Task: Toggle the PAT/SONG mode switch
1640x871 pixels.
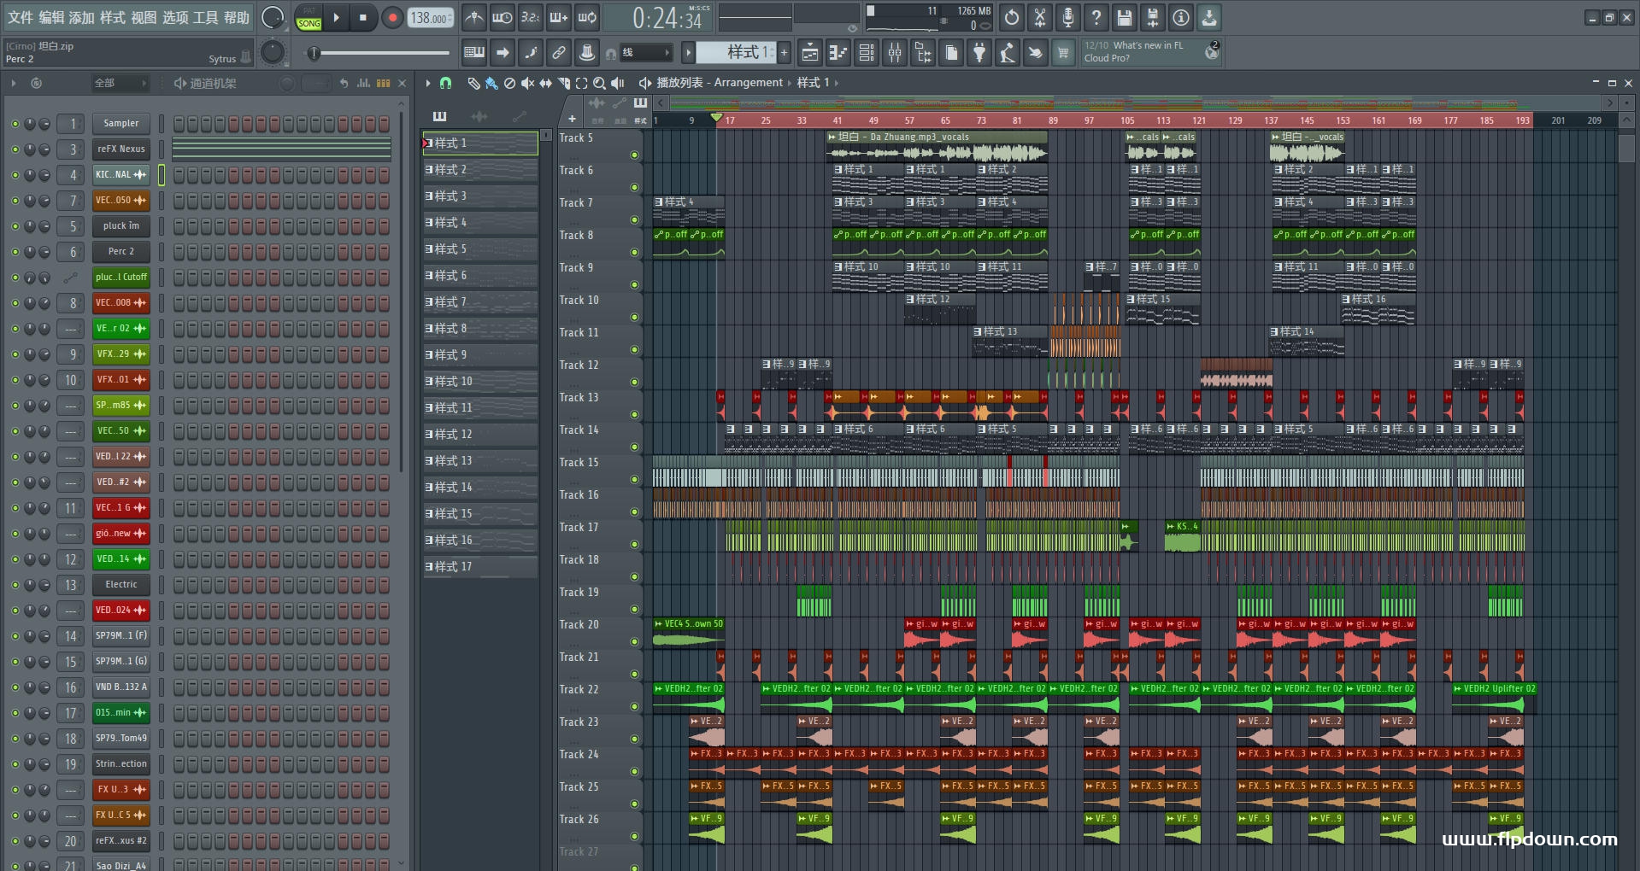Action: pyautogui.click(x=309, y=18)
